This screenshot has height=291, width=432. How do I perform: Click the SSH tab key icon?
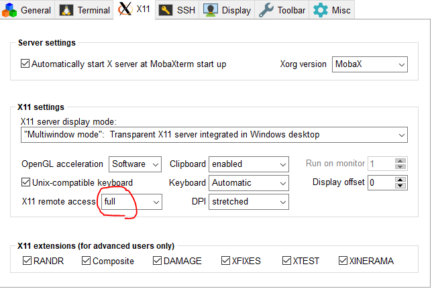[166, 10]
